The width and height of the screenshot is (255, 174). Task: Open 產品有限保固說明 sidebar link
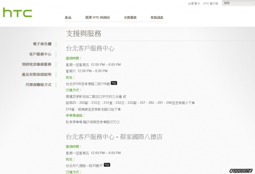(x=37, y=75)
